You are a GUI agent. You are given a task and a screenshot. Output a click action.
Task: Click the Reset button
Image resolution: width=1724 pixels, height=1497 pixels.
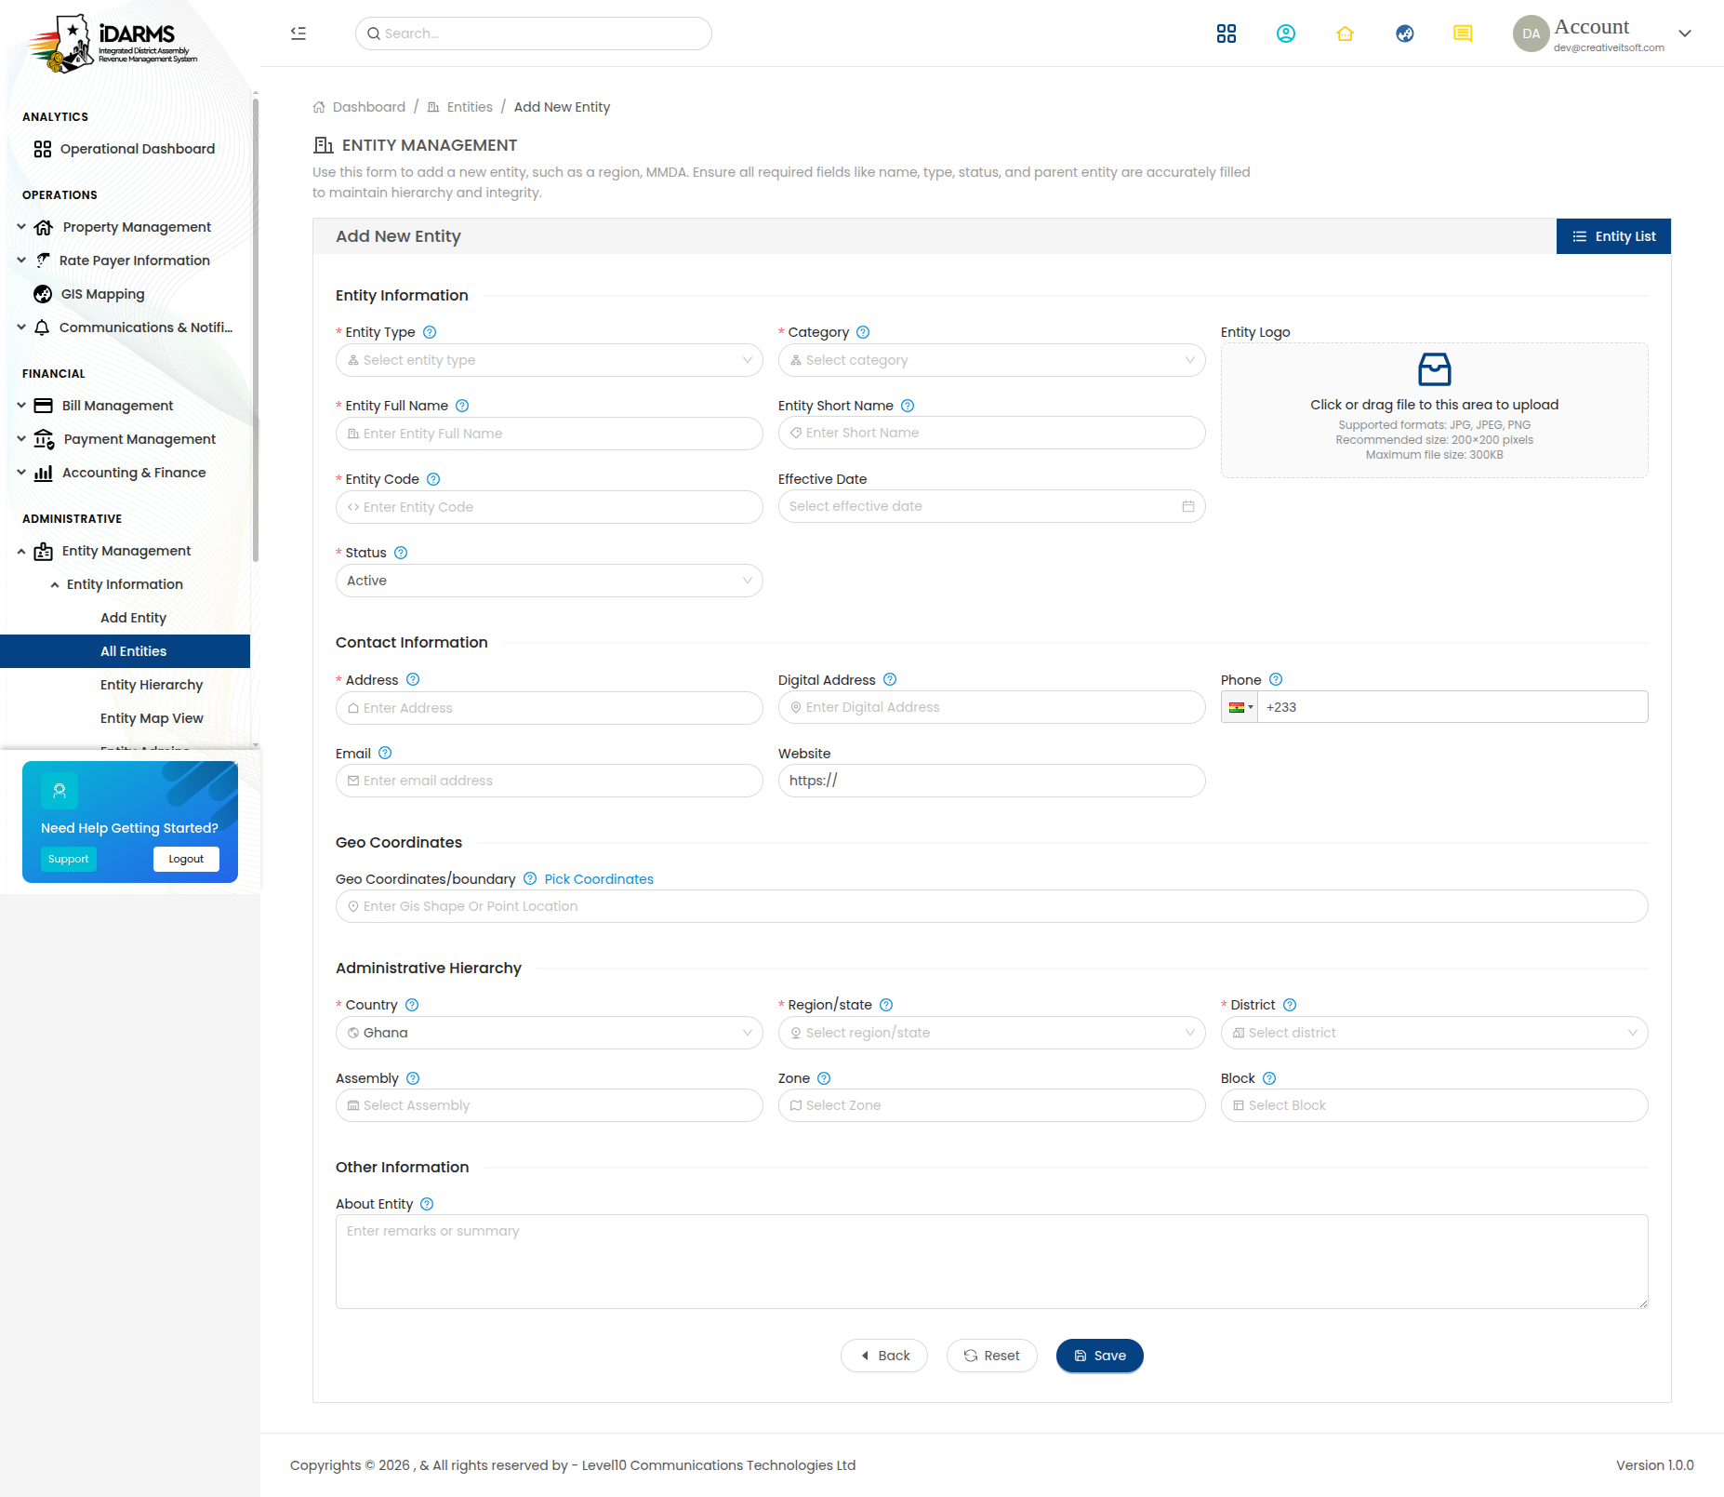[991, 1356]
